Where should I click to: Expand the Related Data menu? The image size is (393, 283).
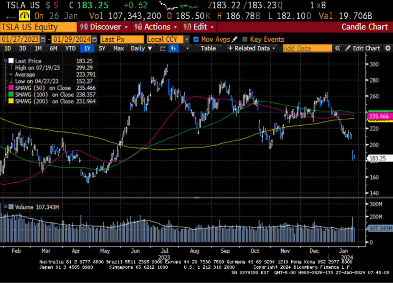(252, 48)
